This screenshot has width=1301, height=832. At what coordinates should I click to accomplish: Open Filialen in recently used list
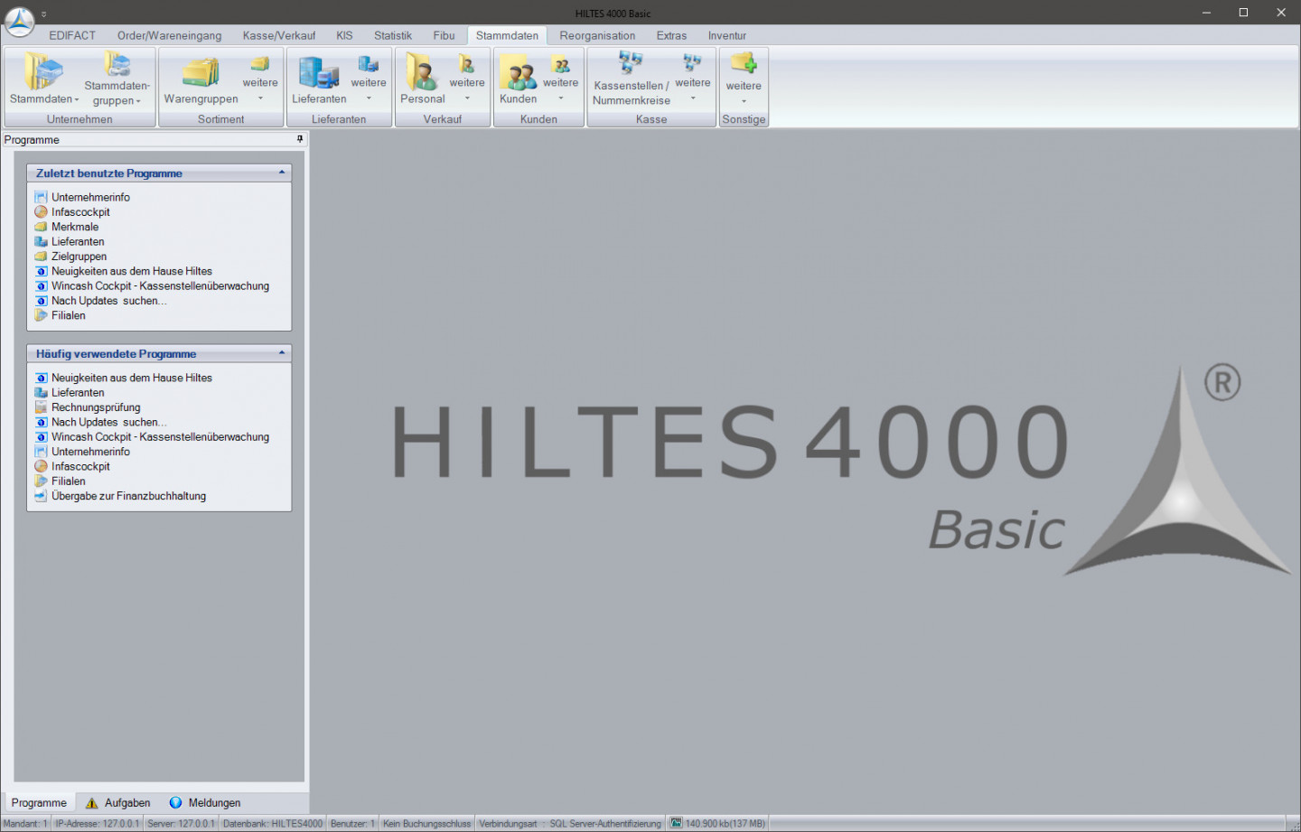(69, 315)
